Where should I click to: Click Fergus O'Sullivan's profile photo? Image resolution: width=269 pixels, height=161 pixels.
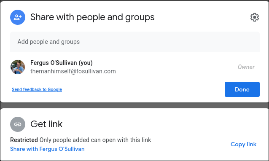pyautogui.click(x=18, y=67)
